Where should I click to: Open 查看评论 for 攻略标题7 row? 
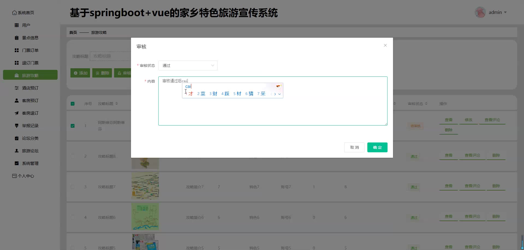[x=472, y=186]
